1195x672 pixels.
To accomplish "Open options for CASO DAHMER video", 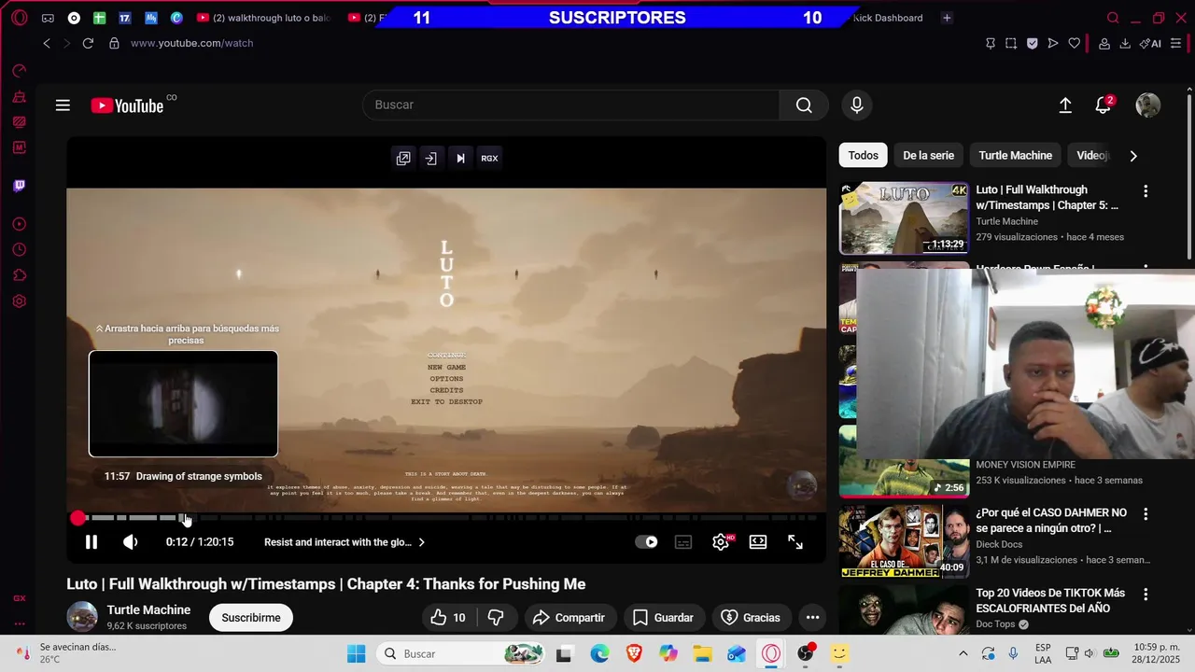I will pos(1146,514).
